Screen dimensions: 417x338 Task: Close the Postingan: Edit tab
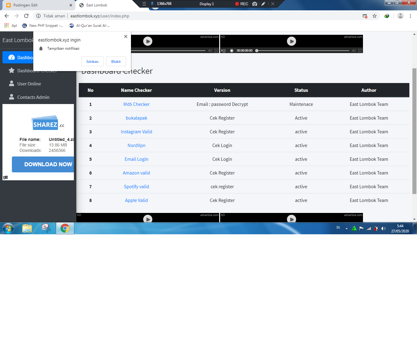[x=71, y=5]
